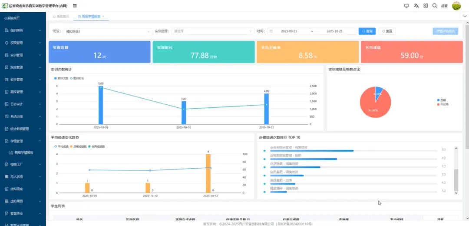469x226 pixels.
Task: Expand the 权限管理 sidebar menu
Action: pyautogui.click(x=23, y=43)
